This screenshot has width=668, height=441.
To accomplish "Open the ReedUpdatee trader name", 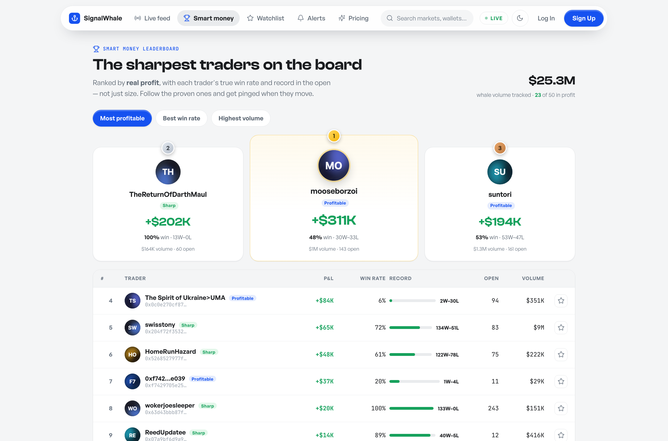I will [x=165, y=432].
